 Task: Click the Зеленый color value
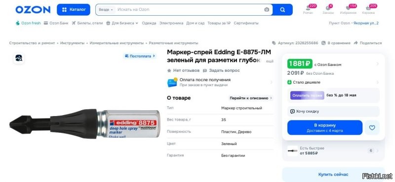(229, 144)
